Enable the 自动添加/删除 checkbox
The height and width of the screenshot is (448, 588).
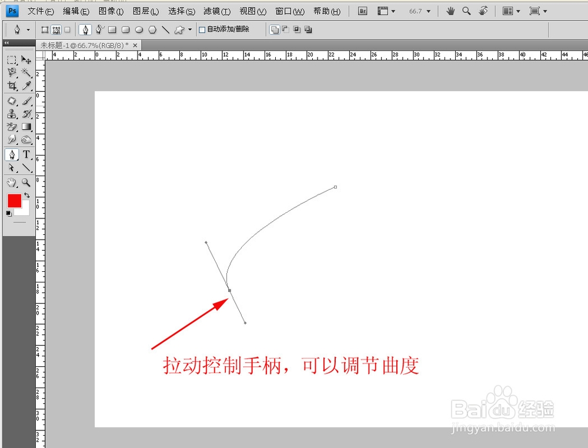[202, 29]
